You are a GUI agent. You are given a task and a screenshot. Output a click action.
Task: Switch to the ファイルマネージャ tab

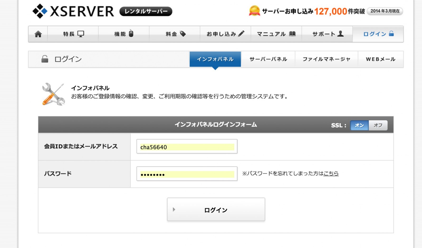point(326,59)
